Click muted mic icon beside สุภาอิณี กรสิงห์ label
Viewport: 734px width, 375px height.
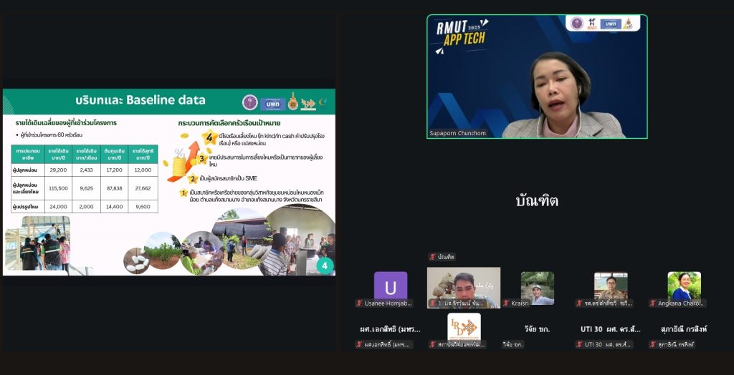coord(653,345)
